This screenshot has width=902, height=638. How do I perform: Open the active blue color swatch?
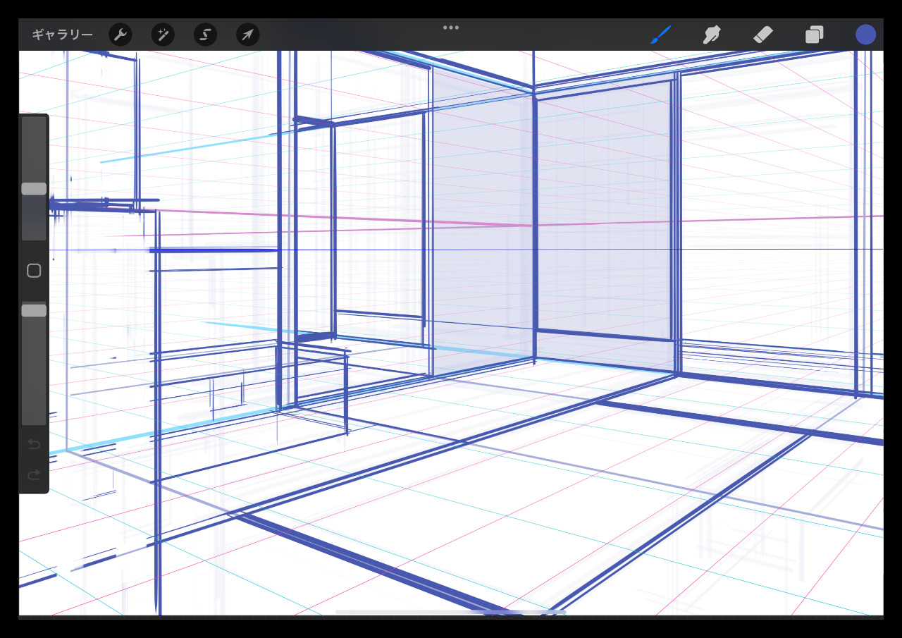pyautogui.click(x=865, y=35)
